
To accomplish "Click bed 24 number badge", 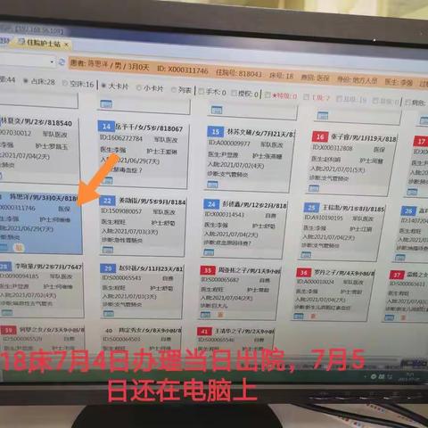I will click(x=211, y=204).
